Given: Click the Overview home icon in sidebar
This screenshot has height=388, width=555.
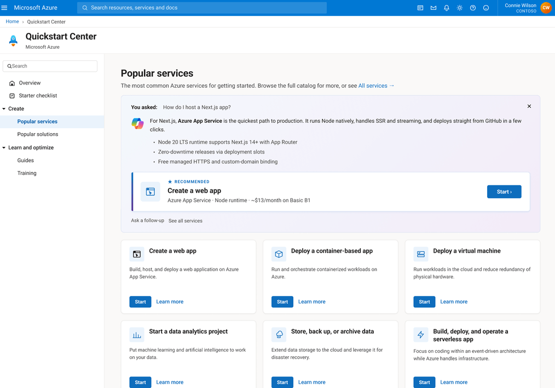Looking at the screenshot, I should pos(12,83).
